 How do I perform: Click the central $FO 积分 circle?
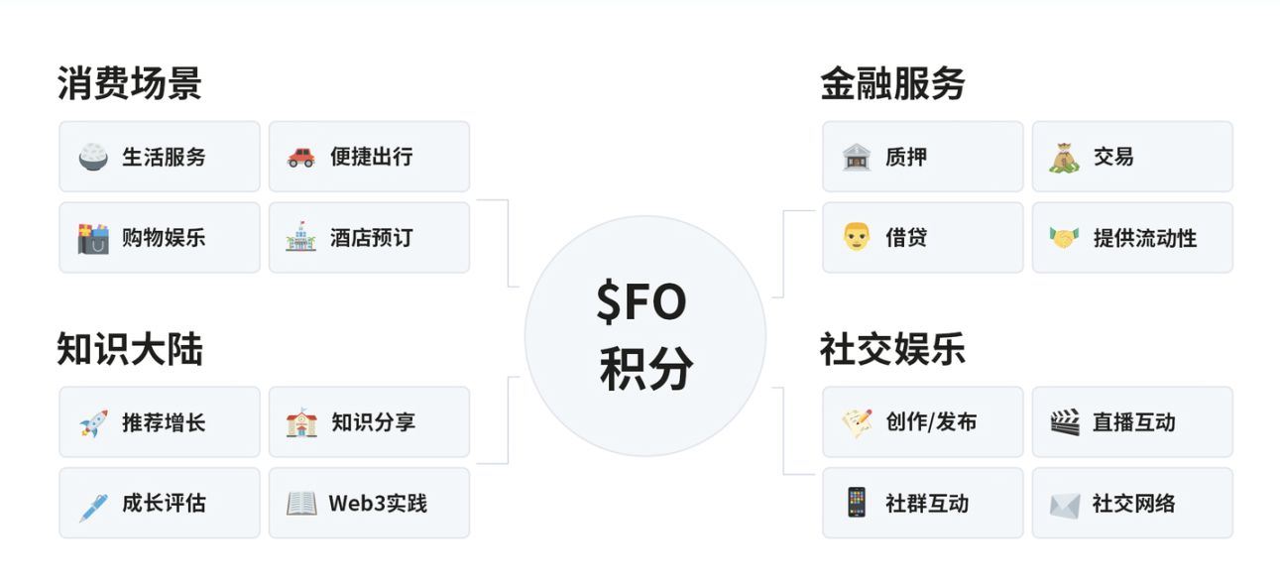[645, 336]
